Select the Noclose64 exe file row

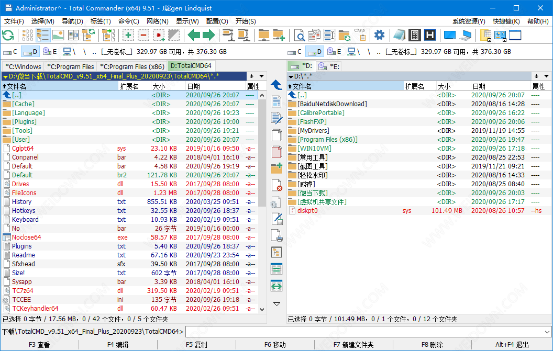click(x=129, y=237)
